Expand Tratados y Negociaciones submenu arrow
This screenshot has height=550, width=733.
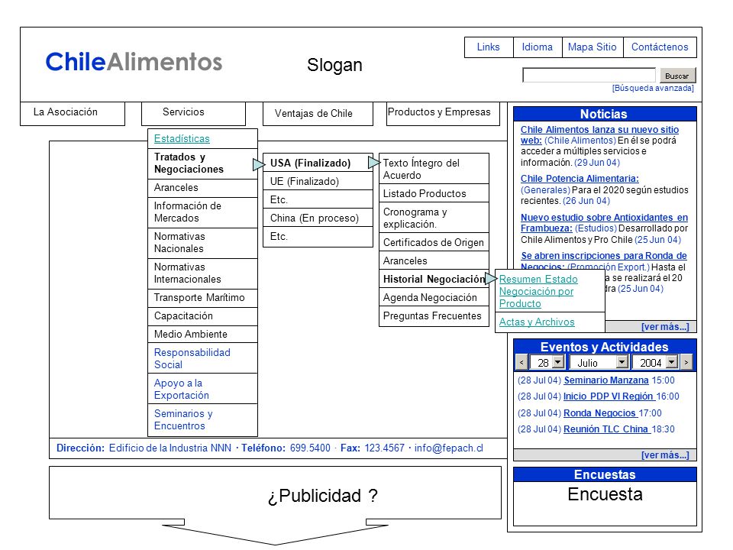click(x=259, y=164)
